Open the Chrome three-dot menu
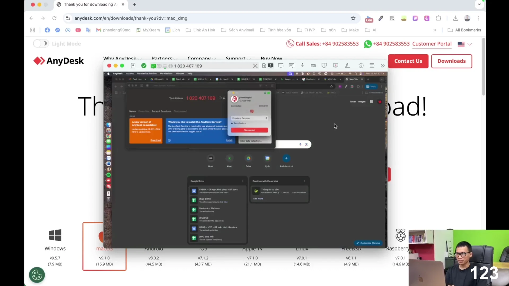509x286 pixels. coord(479,18)
